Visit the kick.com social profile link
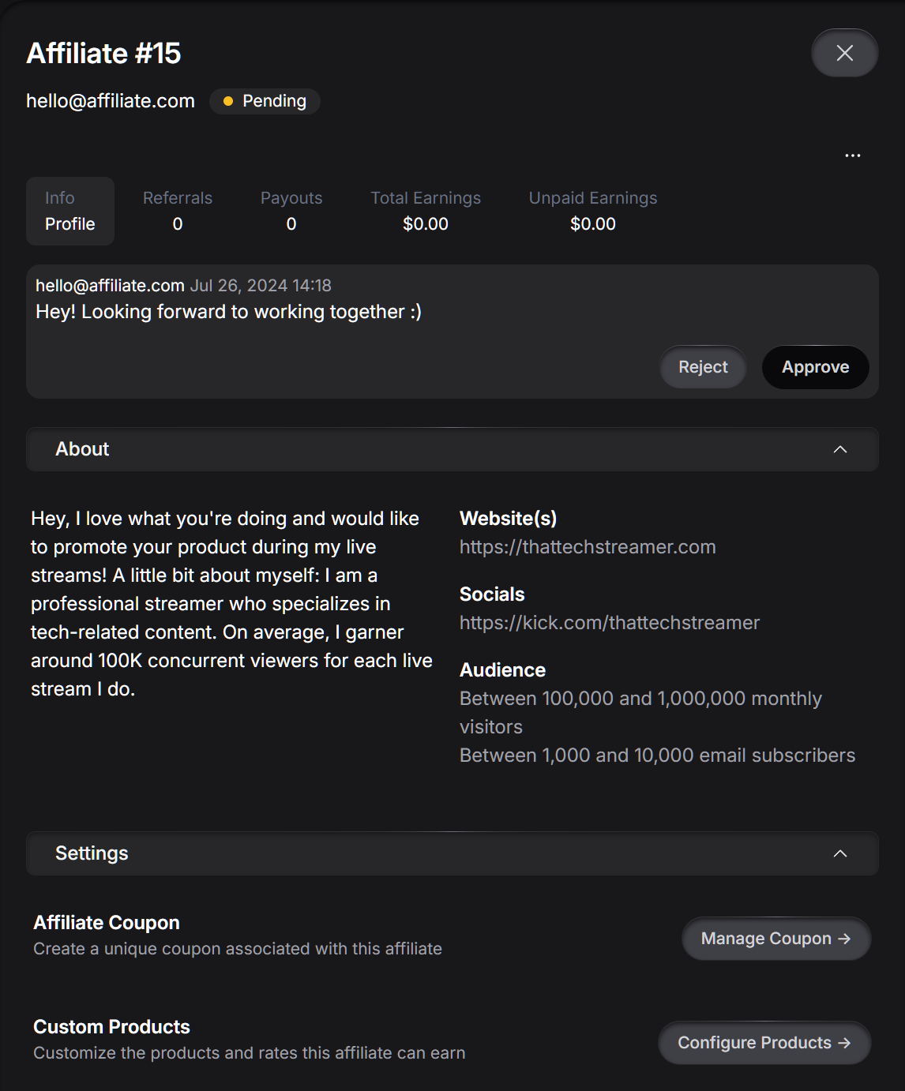This screenshot has width=905, height=1091. [609, 623]
